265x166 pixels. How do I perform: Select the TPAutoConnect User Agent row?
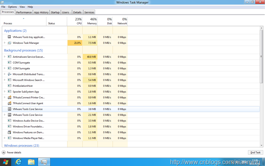click(131, 103)
